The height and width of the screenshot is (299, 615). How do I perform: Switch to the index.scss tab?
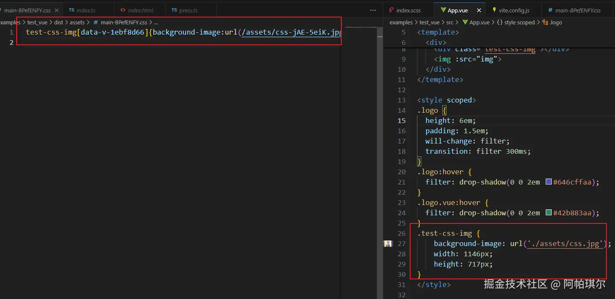[x=408, y=10]
